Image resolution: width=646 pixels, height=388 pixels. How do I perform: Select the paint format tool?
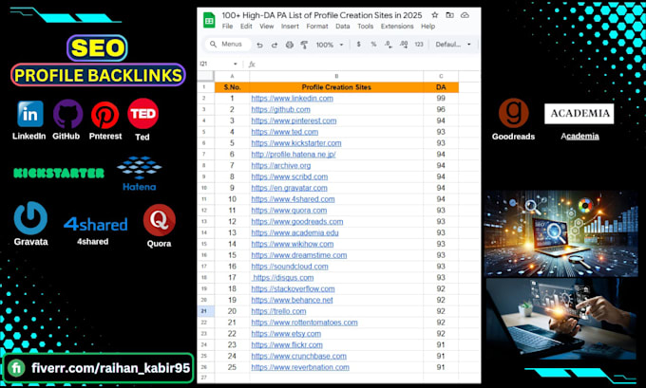pyautogui.click(x=304, y=45)
